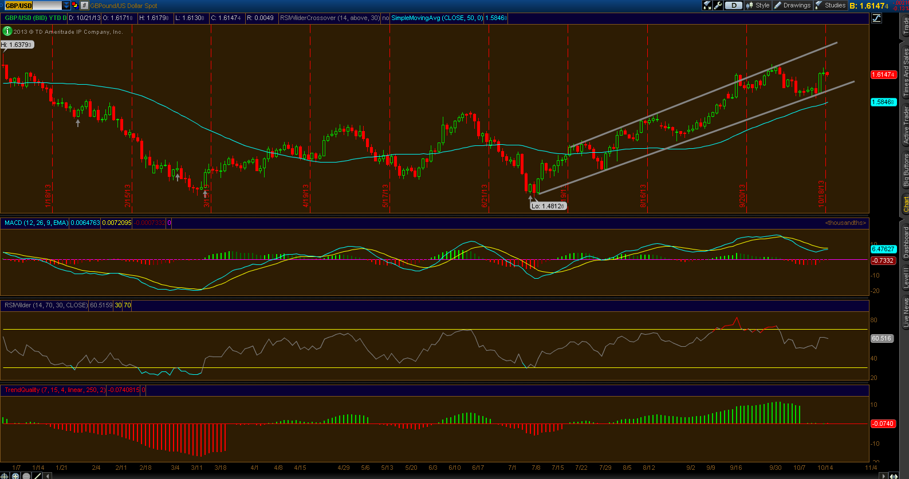Expand the GBP/USD symbol dropdown arrow
909x479 pixels.
point(66,5)
